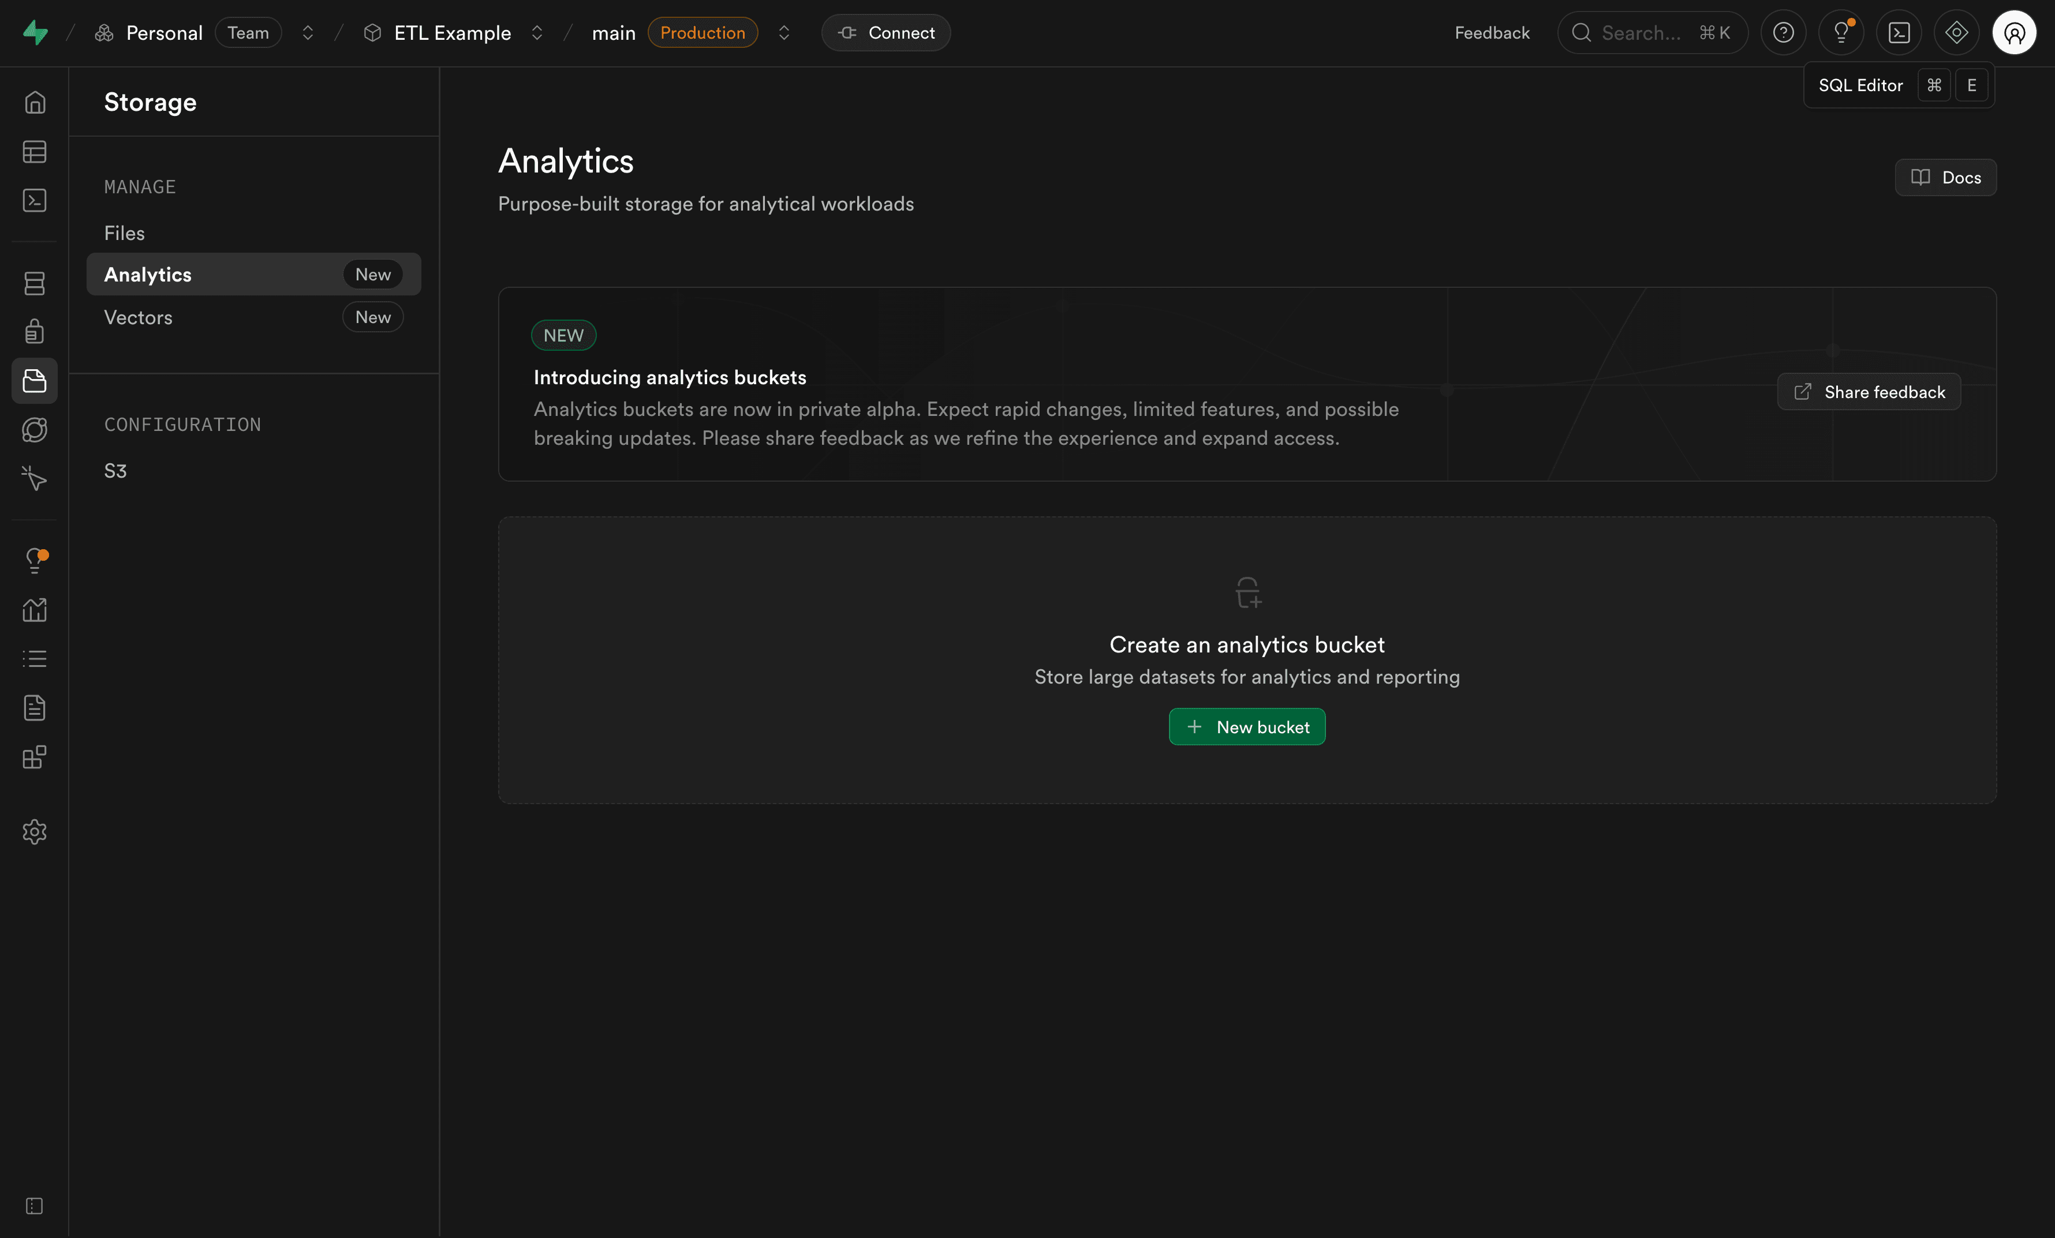The width and height of the screenshot is (2055, 1238).
Task: Select the Edge Functions icon
Action: pyautogui.click(x=34, y=430)
